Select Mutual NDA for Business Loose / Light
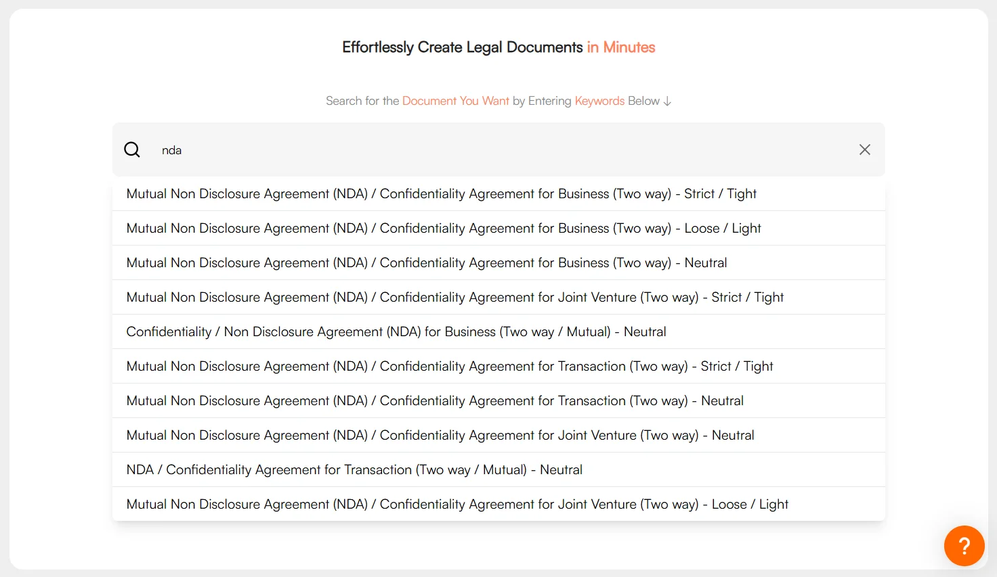The image size is (997, 577). [444, 229]
